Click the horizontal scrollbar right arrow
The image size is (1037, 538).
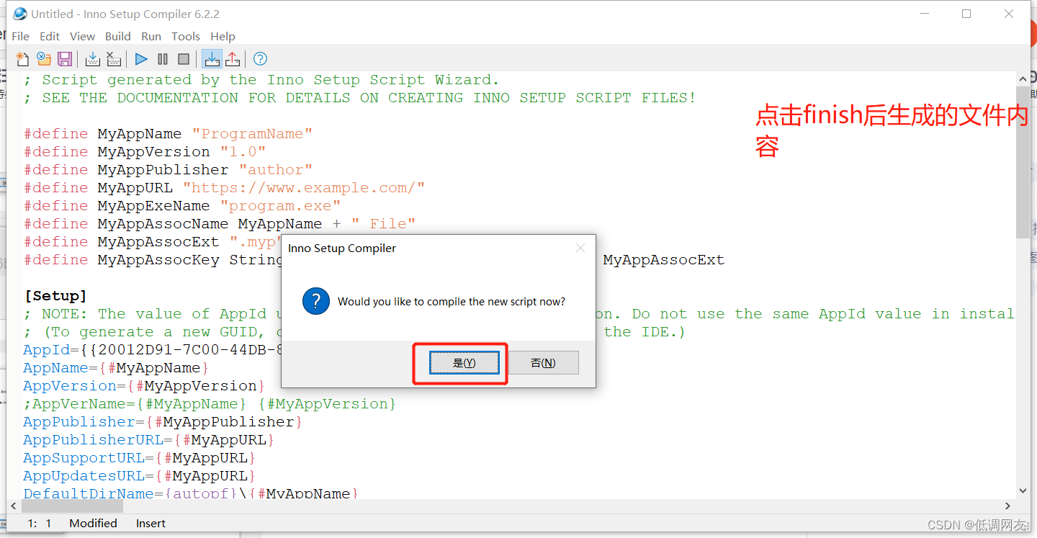coord(1008,506)
